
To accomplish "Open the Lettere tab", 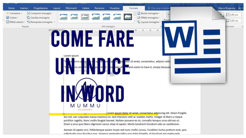I will (86, 8).
